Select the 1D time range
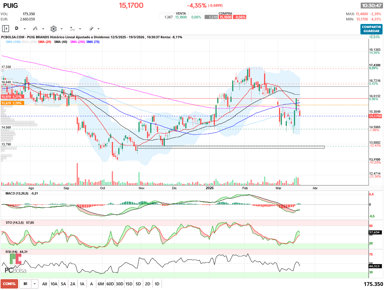The width and height of the screenshot is (387, 290). 157,284
